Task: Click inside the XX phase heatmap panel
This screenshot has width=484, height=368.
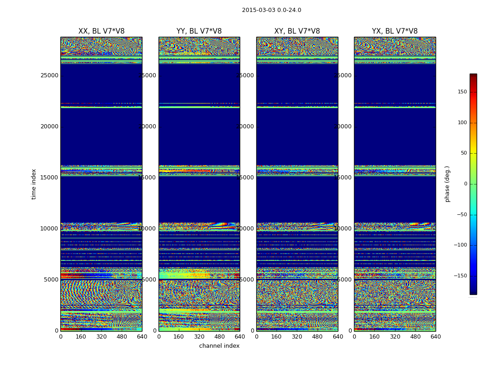Action: pos(101,184)
